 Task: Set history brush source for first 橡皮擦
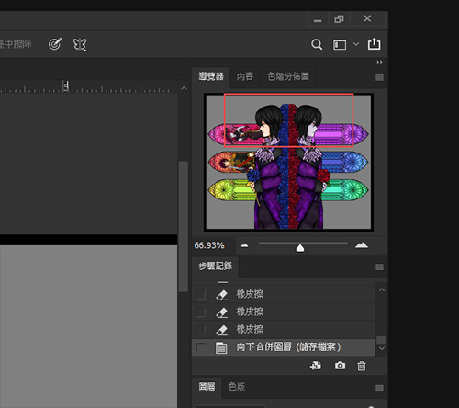(200, 295)
